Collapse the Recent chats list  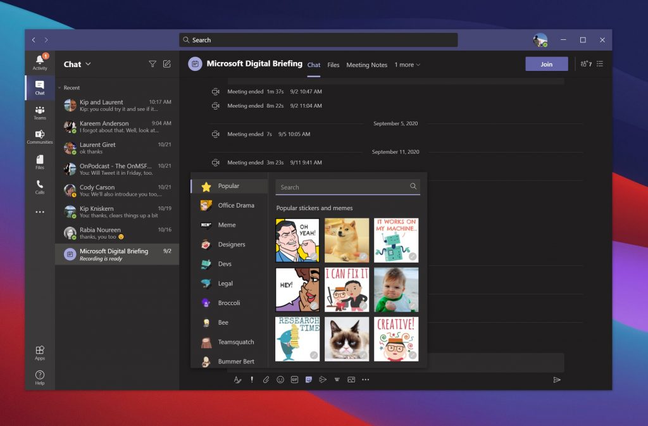coord(59,88)
